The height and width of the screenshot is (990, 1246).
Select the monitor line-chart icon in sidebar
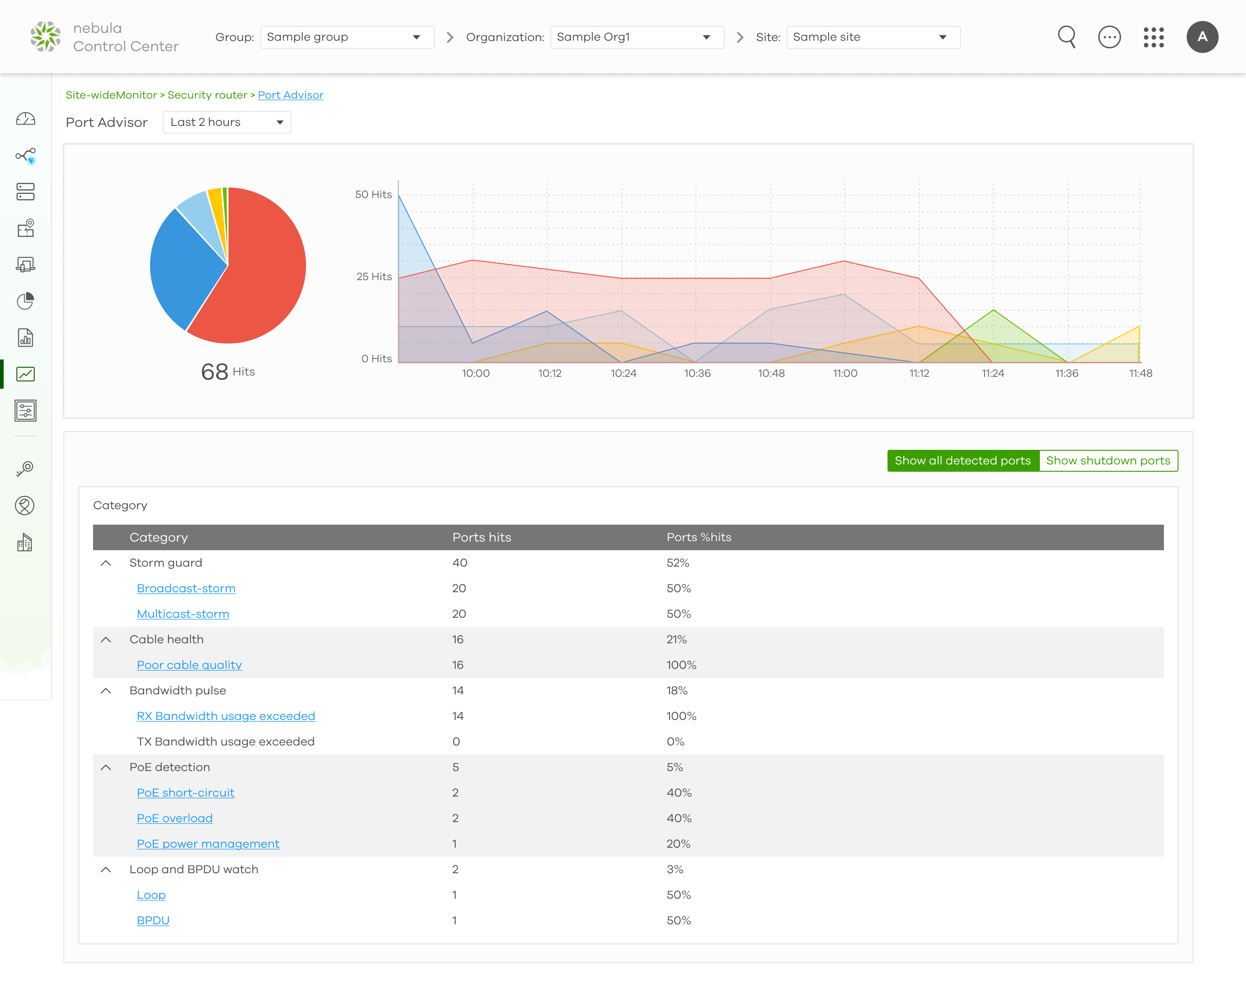pyautogui.click(x=26, y=374)
